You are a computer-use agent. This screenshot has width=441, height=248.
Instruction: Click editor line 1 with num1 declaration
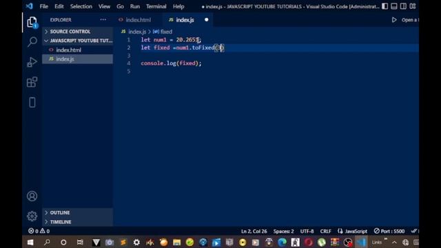(171, 40)
